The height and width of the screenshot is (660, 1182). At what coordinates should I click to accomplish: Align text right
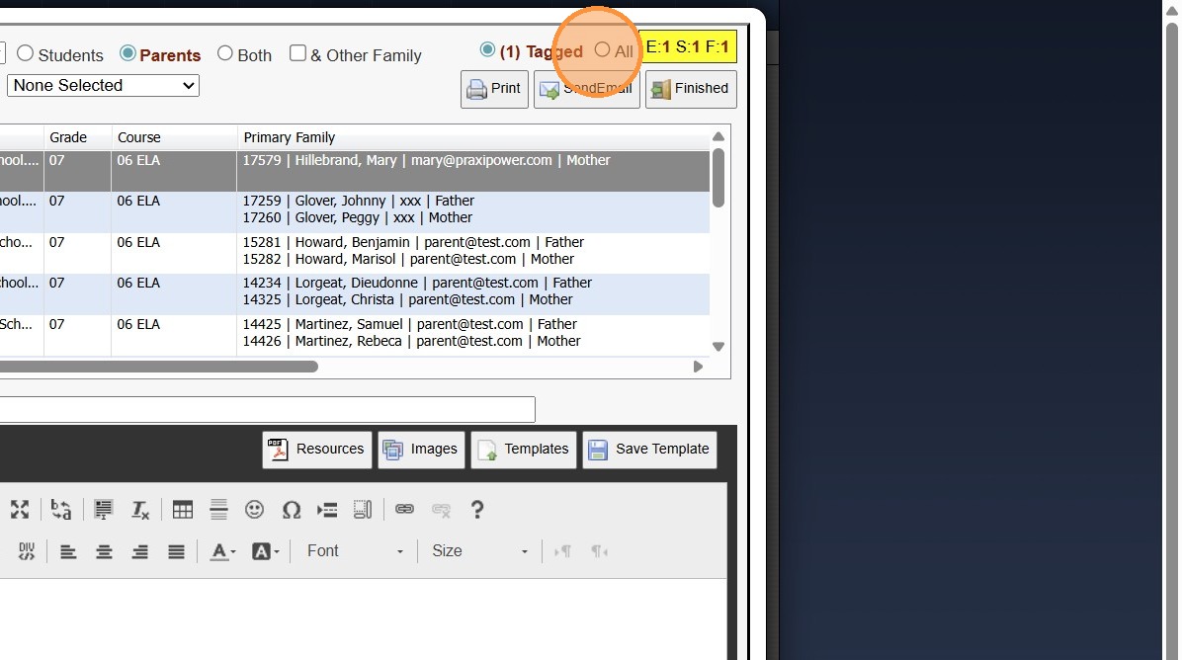tap(140, 552)
